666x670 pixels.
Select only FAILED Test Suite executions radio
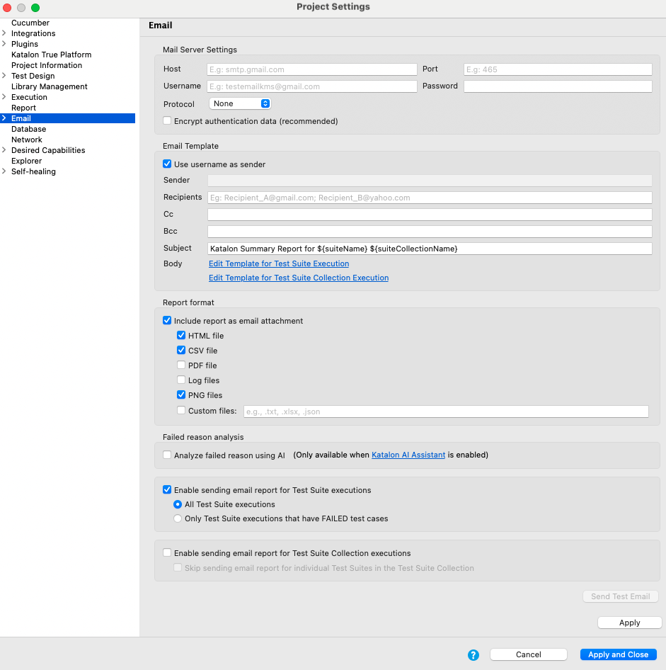pos(177,518)
